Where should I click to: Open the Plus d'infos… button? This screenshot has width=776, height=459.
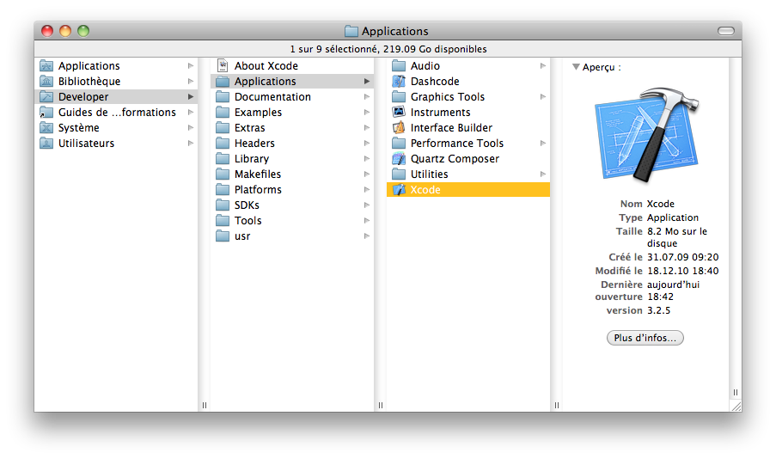[x=645, y=338]
